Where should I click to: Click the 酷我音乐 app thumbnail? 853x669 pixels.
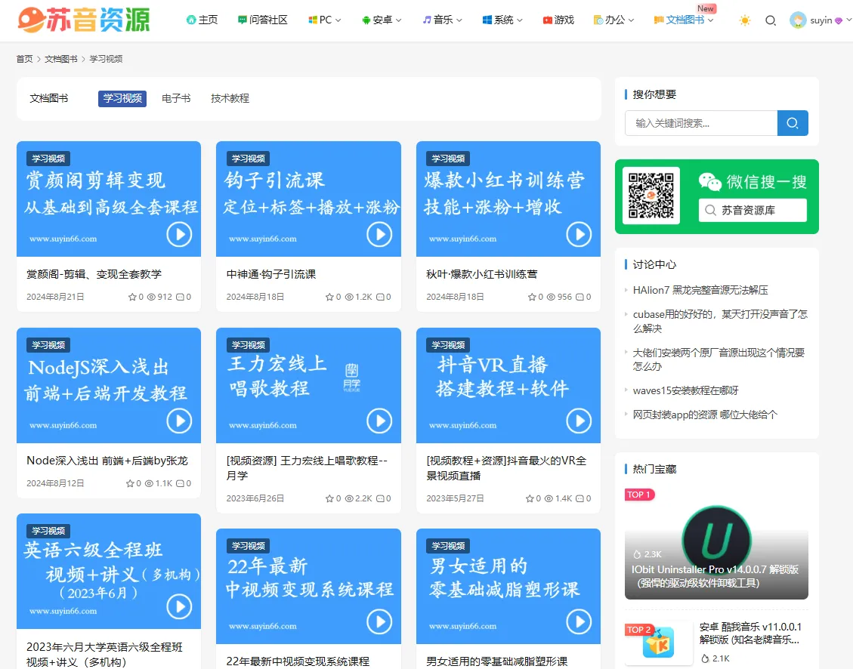pyautogui.click(x=657, y=643)
